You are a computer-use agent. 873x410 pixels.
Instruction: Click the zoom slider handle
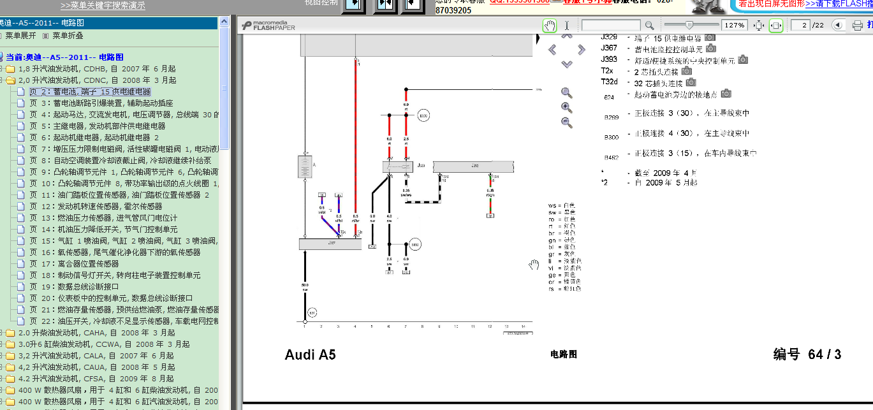pos(689,25)
